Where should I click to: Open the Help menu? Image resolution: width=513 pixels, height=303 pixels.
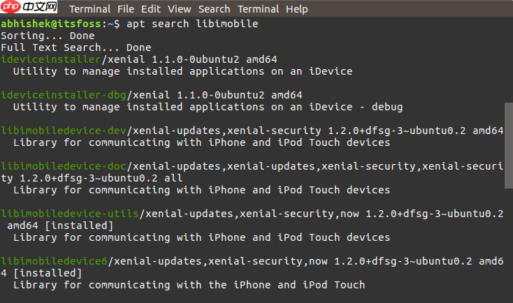coord(297,9)
